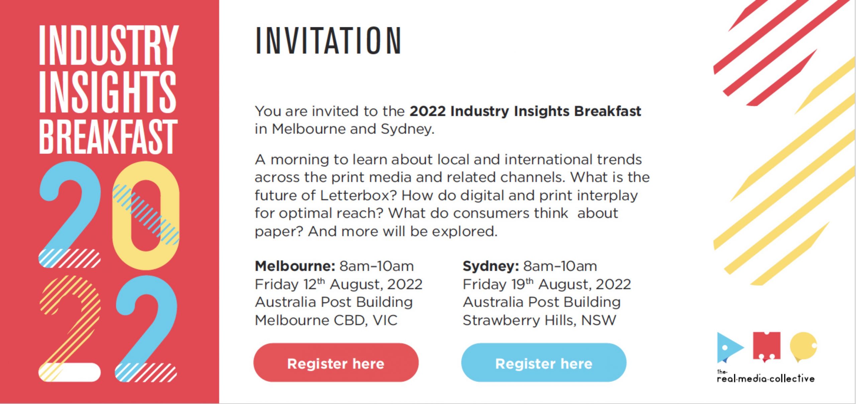Click the Strawberry Hills, NSW address line
856x404 pixels.
click(x=539, y=320)
